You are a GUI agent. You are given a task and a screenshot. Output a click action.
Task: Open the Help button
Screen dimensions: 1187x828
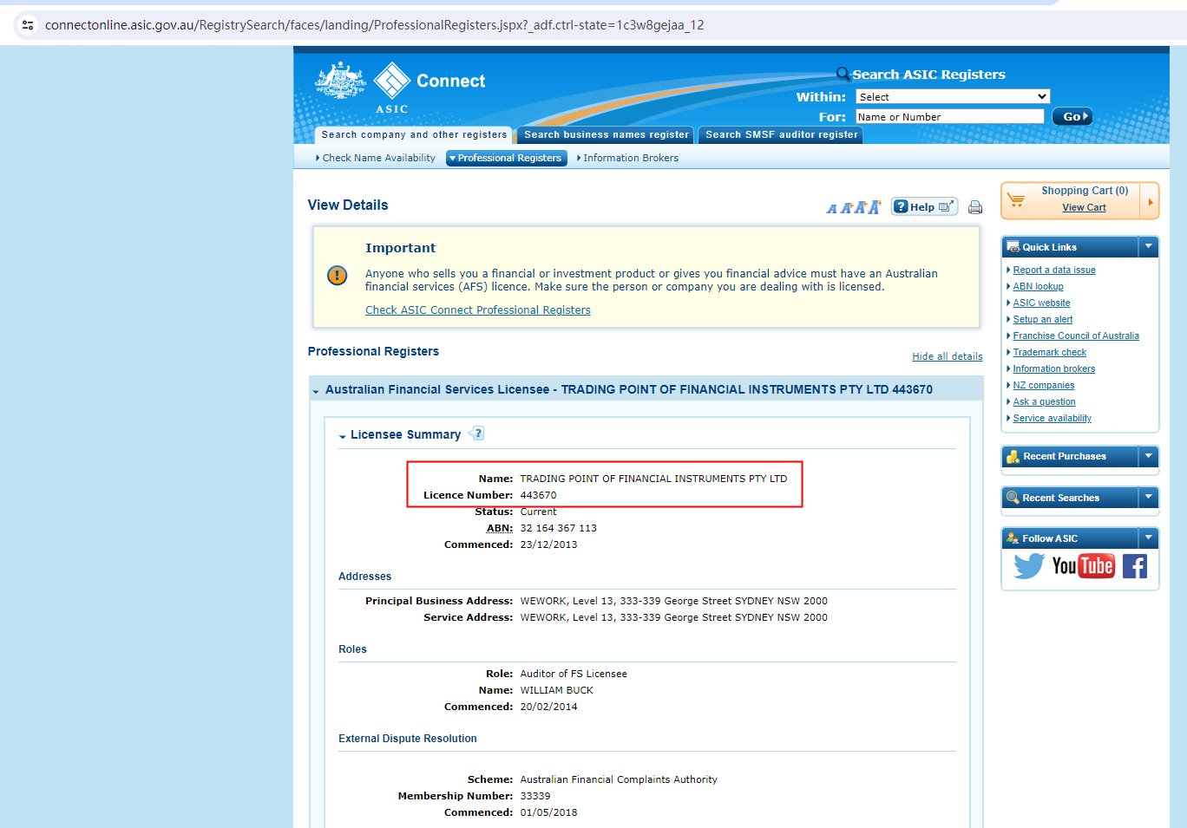[x=924, y=206]
